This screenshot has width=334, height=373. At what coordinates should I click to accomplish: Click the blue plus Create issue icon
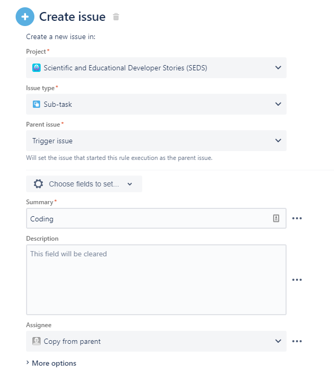click(25, 17)
